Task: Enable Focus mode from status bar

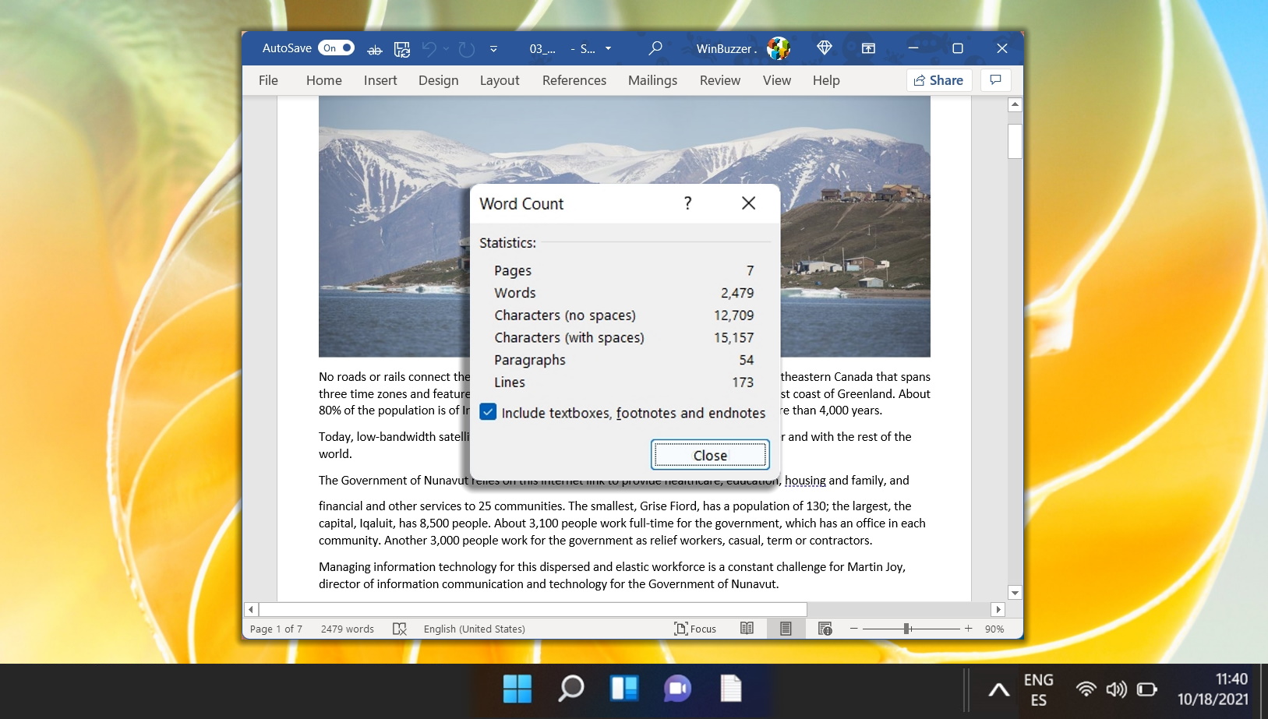Action: pyautogui.click(x=695, y=629)
